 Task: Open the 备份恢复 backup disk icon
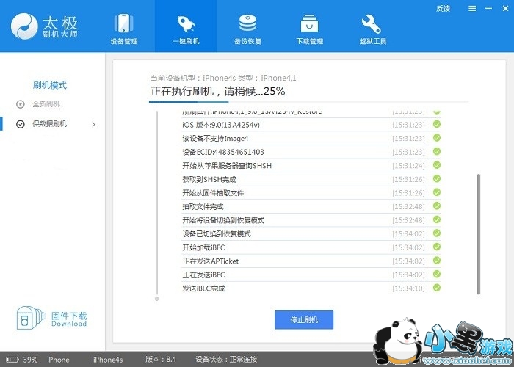(x=247, y=23)
